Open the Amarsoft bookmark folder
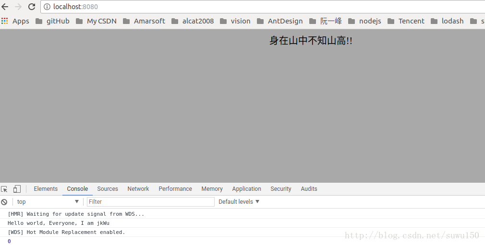Viewport: 485px width, 245px height. (144, 21)
